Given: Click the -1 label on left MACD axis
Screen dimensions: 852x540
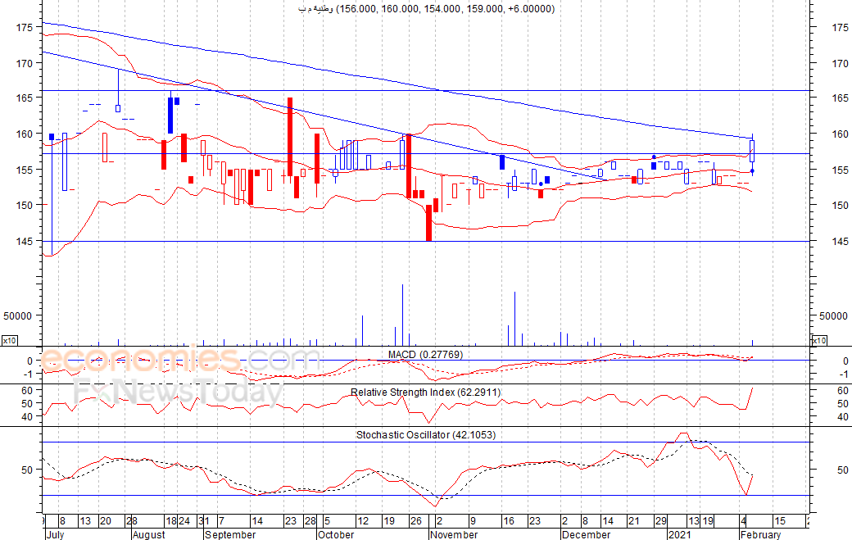Looking at the screenshot, I should pos(29,374).
